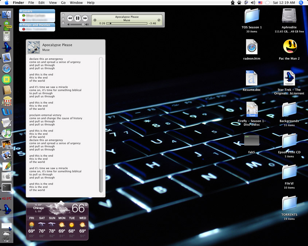
Task: Open iTunes from the Dock
Action: [7, 133]
